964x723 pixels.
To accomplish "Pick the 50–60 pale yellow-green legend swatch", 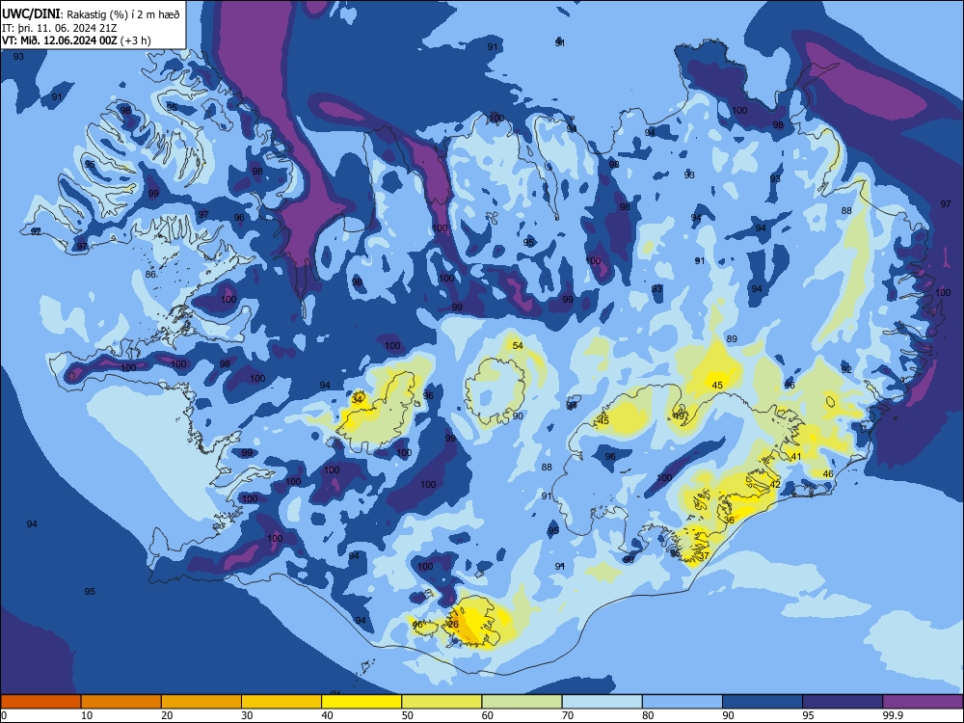I will coord(442,702).
